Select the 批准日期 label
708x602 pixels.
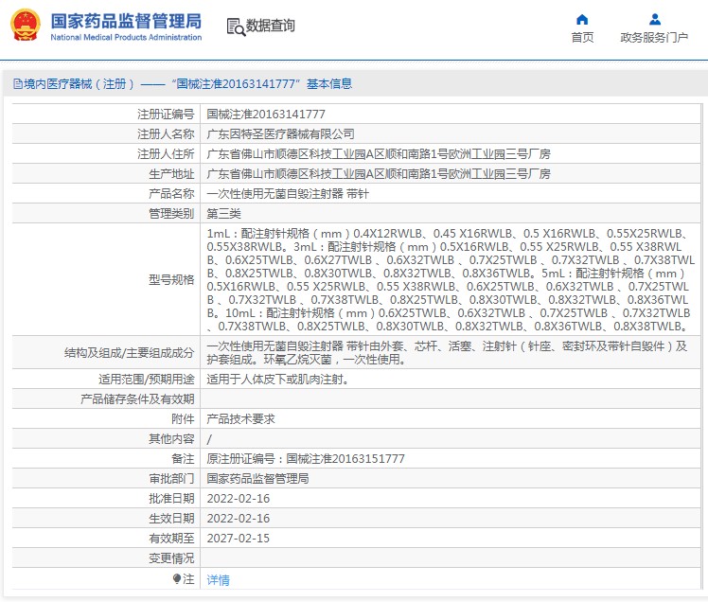tap(171, 499)
